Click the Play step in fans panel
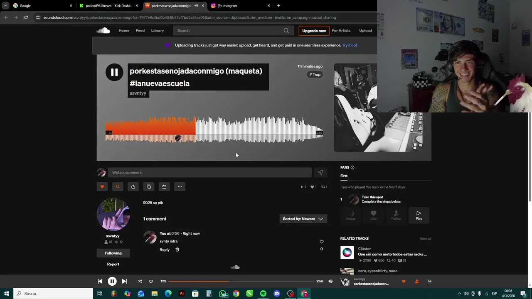The height and width of the screenshot is (299, 532). [419, 215]
